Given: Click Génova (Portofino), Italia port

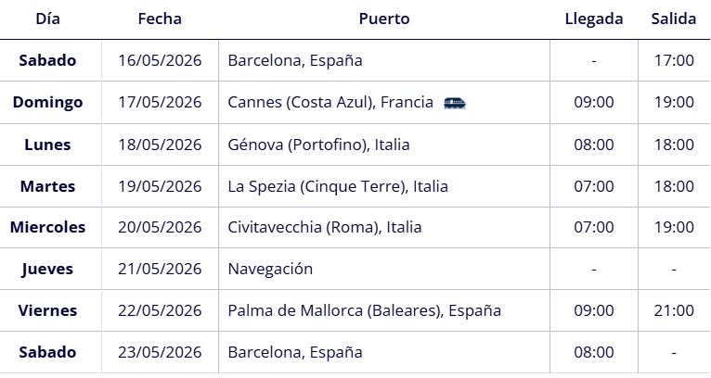Looking at the screenshot, I should tap(318, 145).
